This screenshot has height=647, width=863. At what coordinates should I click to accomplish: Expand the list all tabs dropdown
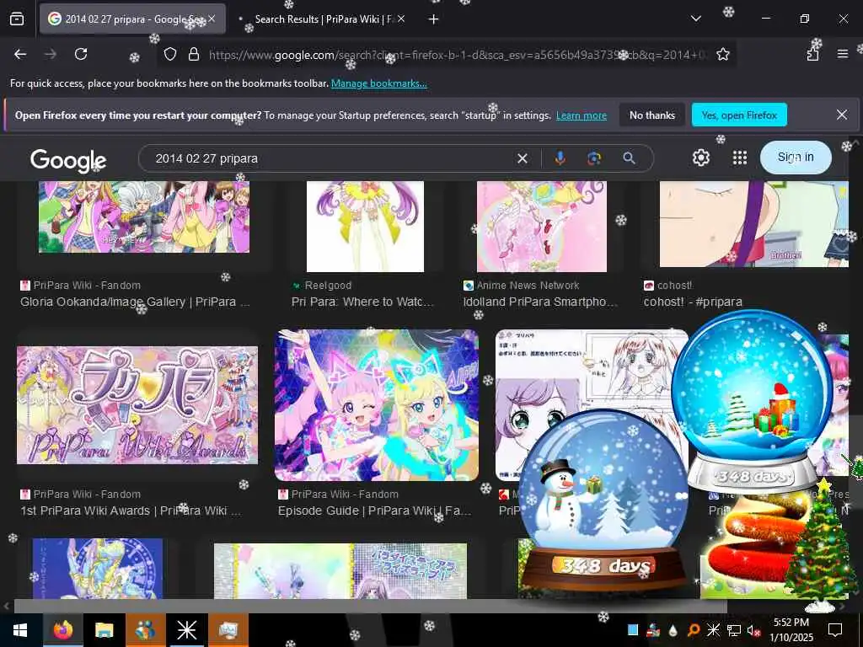695,19
